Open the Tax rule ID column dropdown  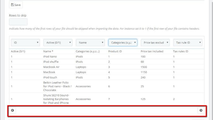point(188,43)
